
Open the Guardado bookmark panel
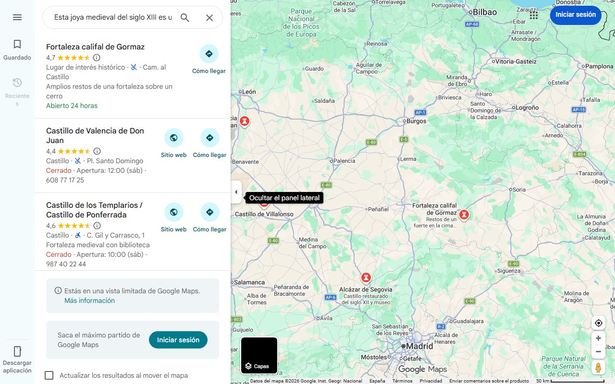click(17, 50)
